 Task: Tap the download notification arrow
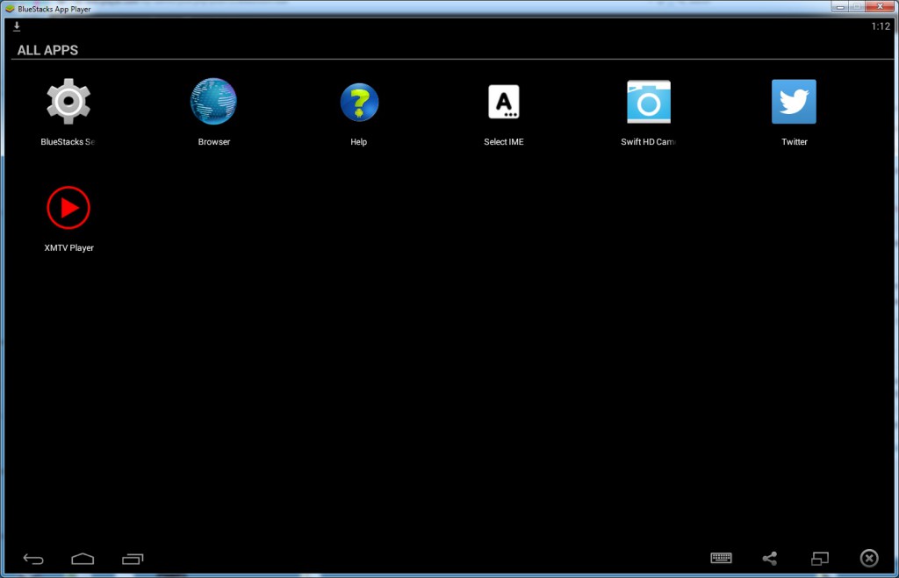pyautogui.click(x=17, y=26)
